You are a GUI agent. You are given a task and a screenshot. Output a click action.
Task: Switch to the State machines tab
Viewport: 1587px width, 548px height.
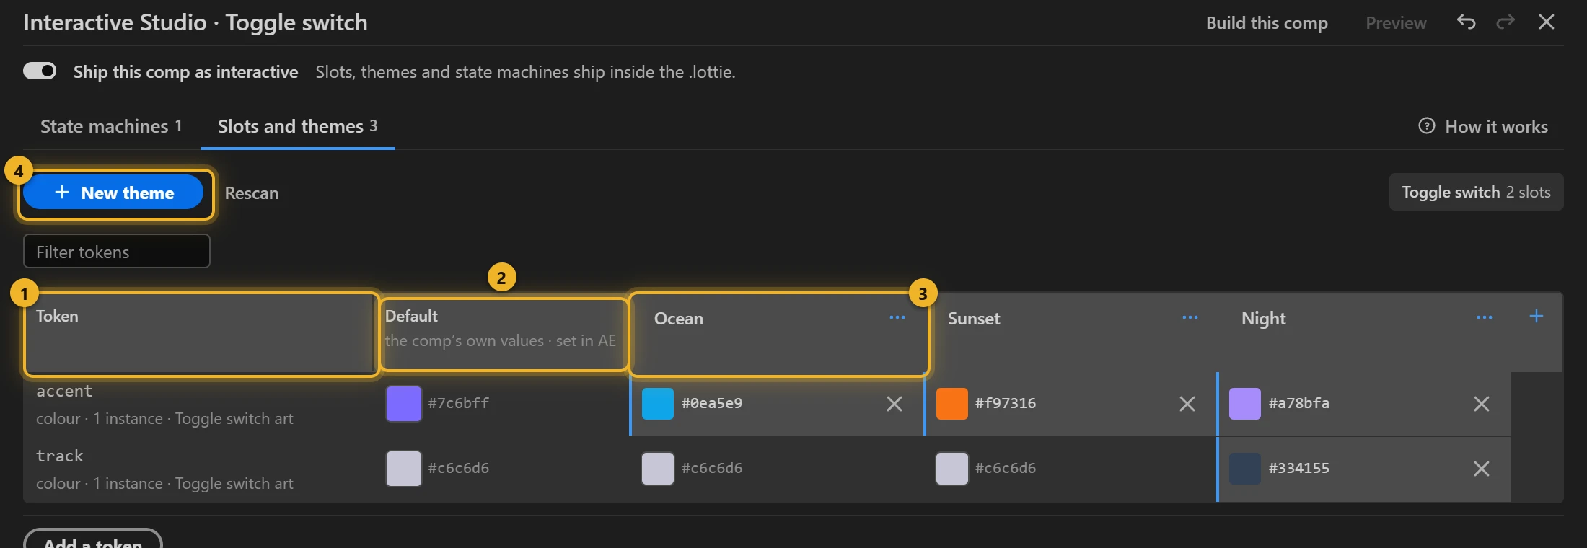point(111,126)
